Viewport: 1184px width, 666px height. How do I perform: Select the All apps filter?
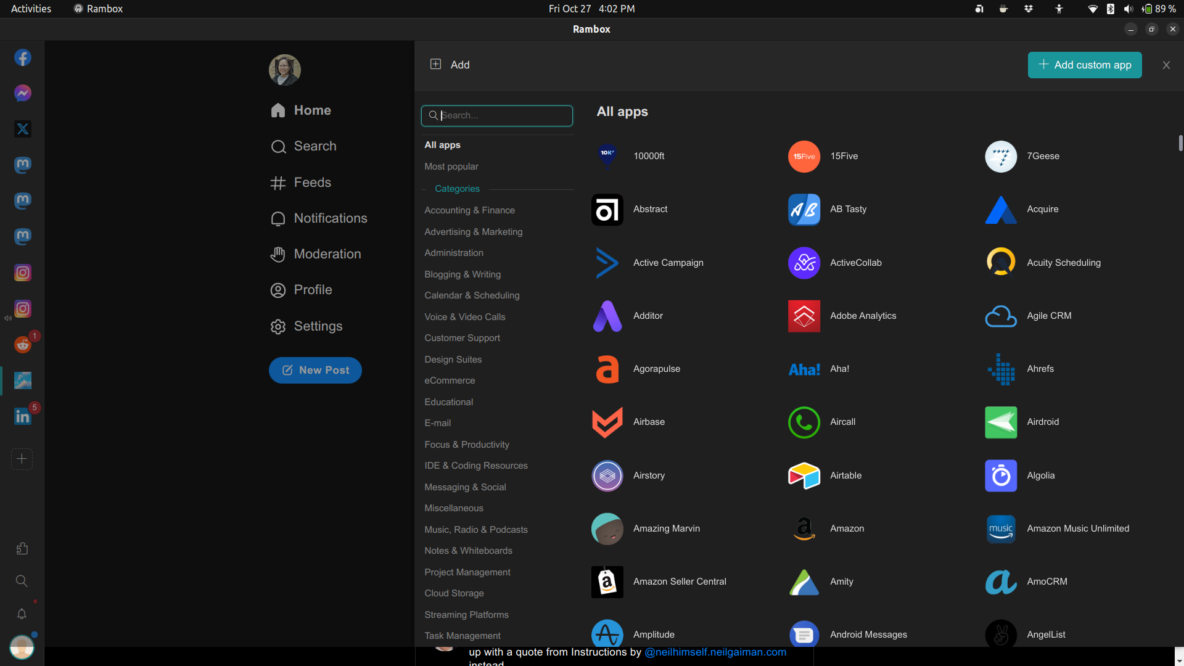[x=442, y=145]
